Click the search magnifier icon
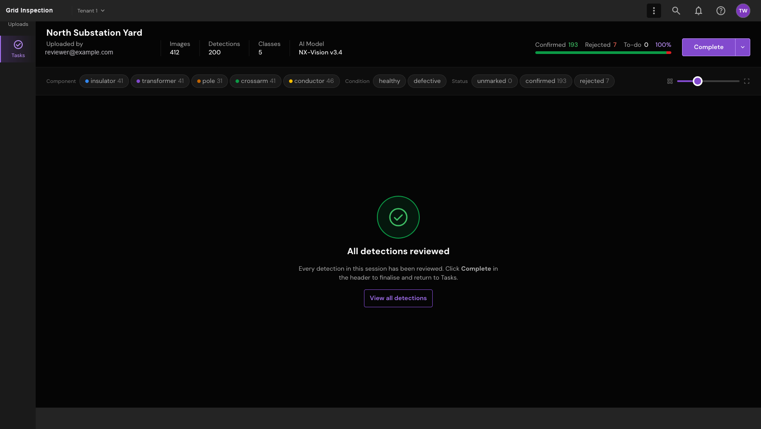Screen dimensions: 761x429 coord(676,11)
